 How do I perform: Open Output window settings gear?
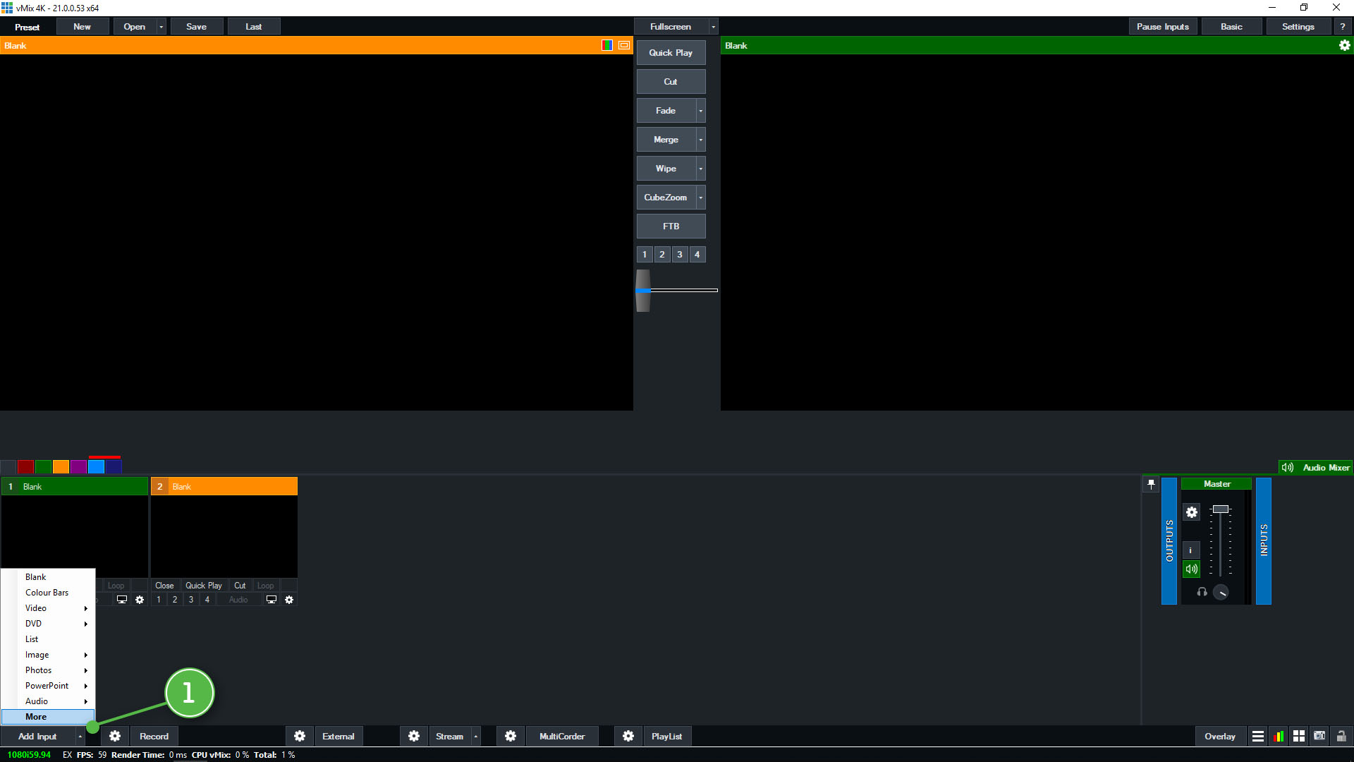1344,45
